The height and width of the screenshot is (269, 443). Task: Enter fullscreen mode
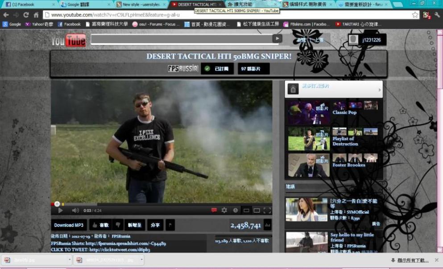point(267,211)
